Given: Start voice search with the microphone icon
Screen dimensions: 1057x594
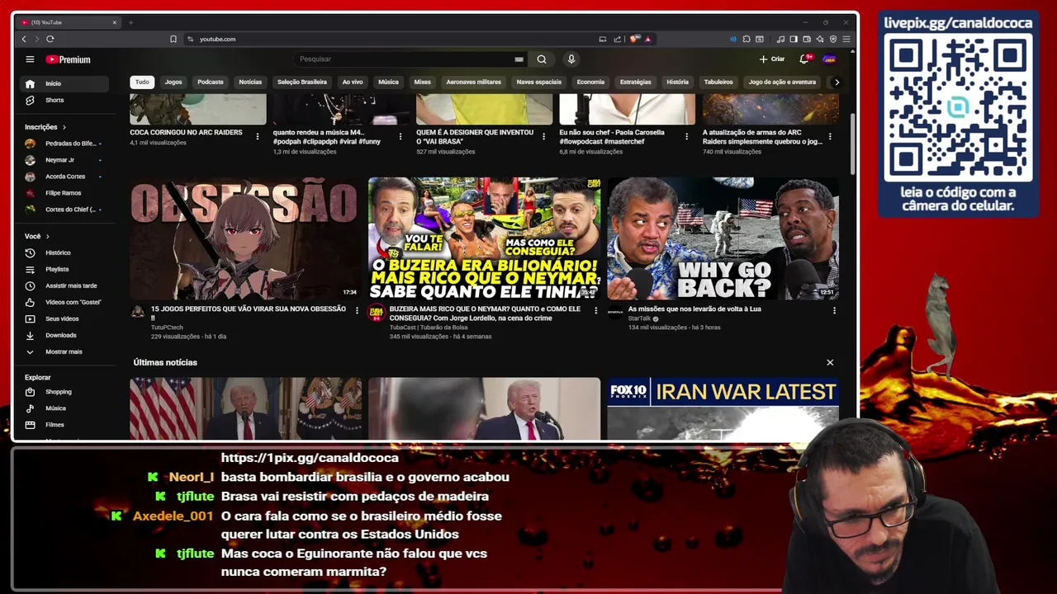Looking at the screenshot, I should tap(571, 59).
